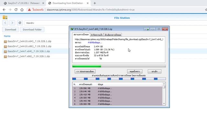Click the 3.474 GB file size value
The height and width of the screenshot is (116, 207).
click(98, 46)
